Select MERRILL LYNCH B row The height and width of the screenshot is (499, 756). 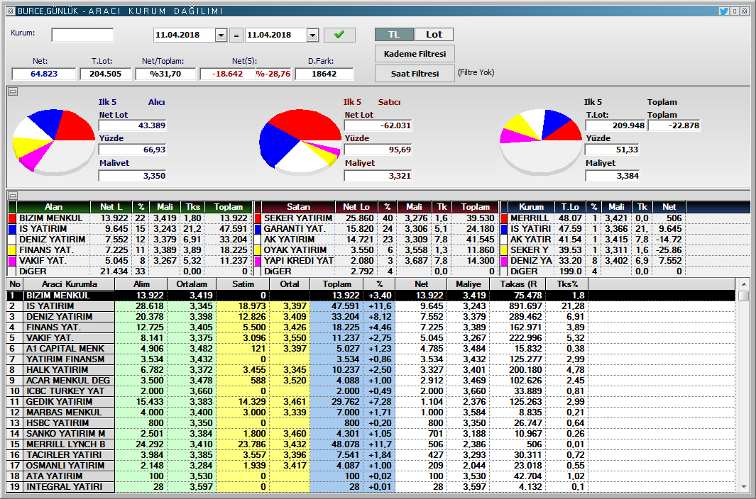coord(371,444)
